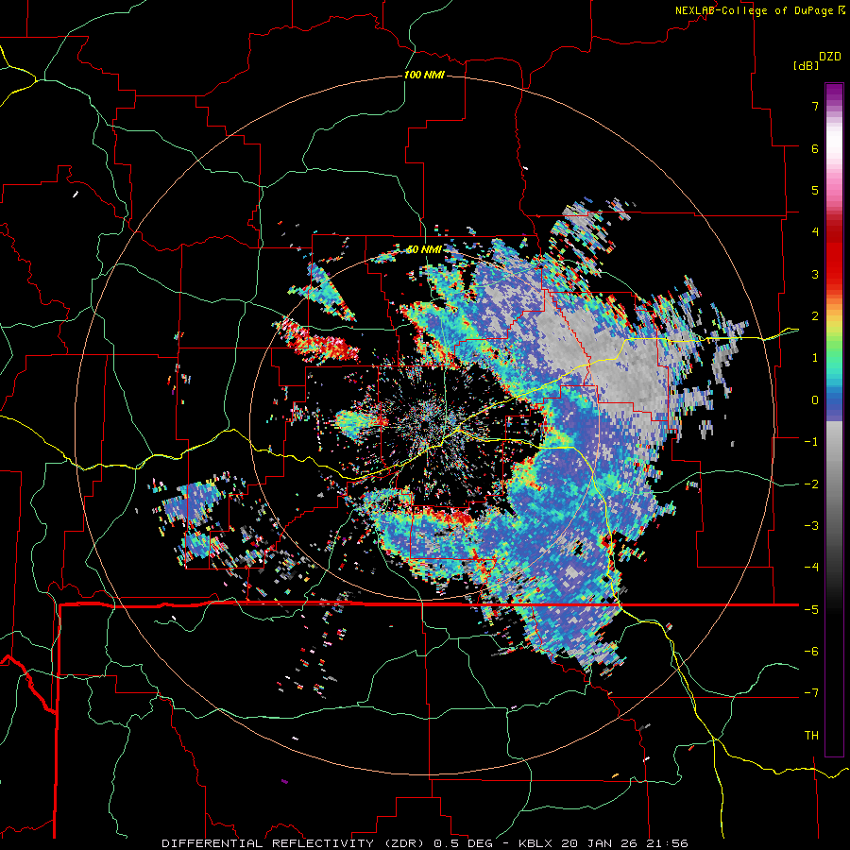The width and height of the screenshot is (850, 850).
Task: Click the -5 value on color scale
Action: click(811, 610)
